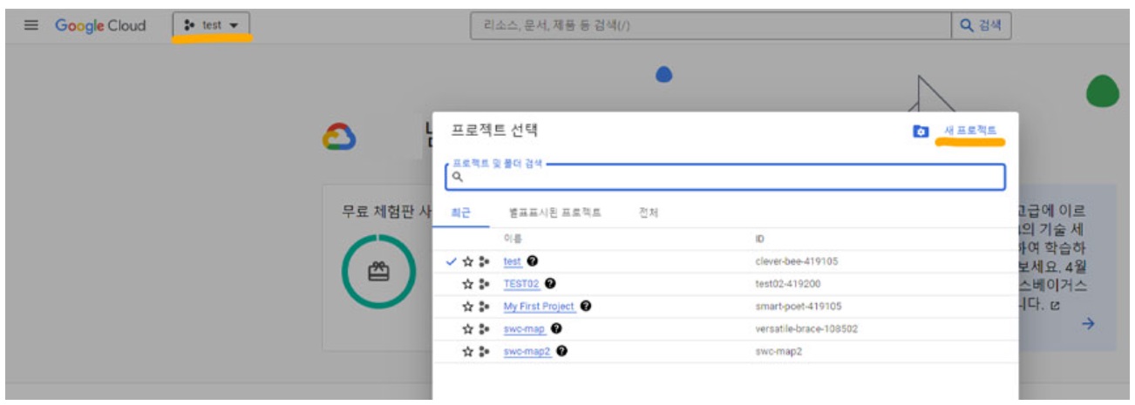The width and height of the screenshot is (1135, 405).
Task: Click help icon next to swc-map2
Action: (x=562, y=352)
